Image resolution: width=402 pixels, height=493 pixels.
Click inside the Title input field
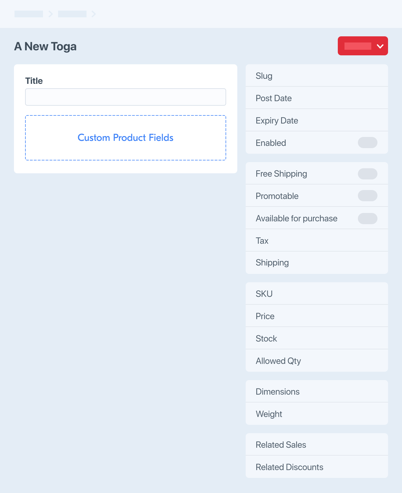[125, 97]
